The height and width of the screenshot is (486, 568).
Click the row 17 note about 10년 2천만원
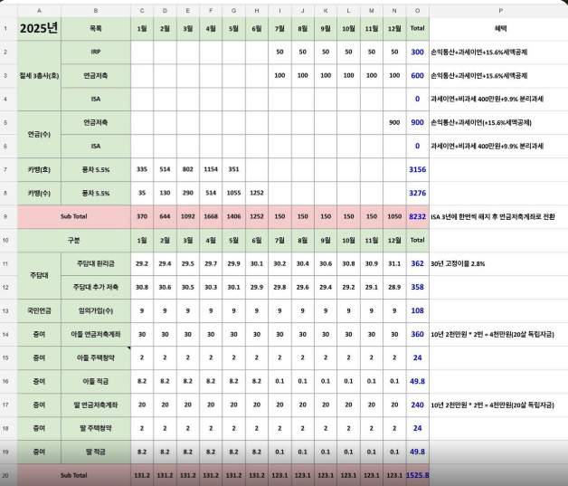point(492,405)
